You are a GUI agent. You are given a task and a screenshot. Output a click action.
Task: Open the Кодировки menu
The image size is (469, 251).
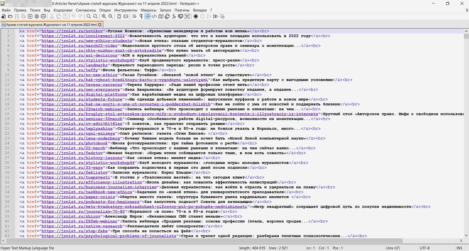coord(63,10)
